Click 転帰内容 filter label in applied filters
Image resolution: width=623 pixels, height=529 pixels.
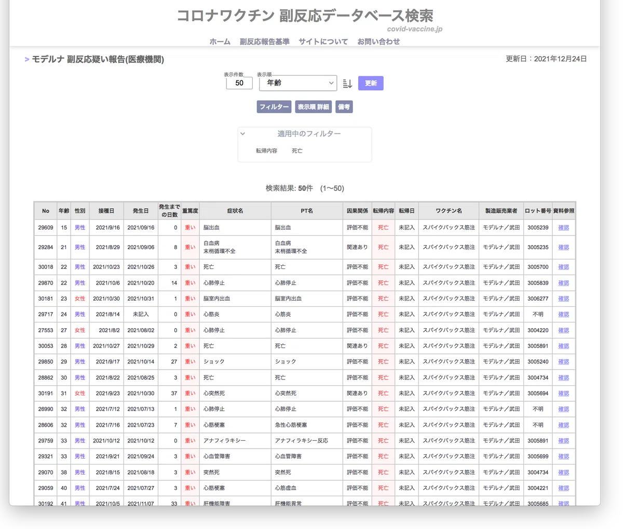(x=266, y=151)
